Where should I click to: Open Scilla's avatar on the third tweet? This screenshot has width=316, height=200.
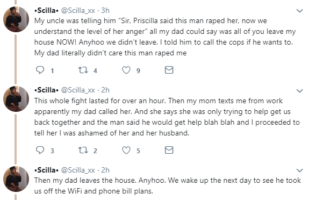[16, 179]
